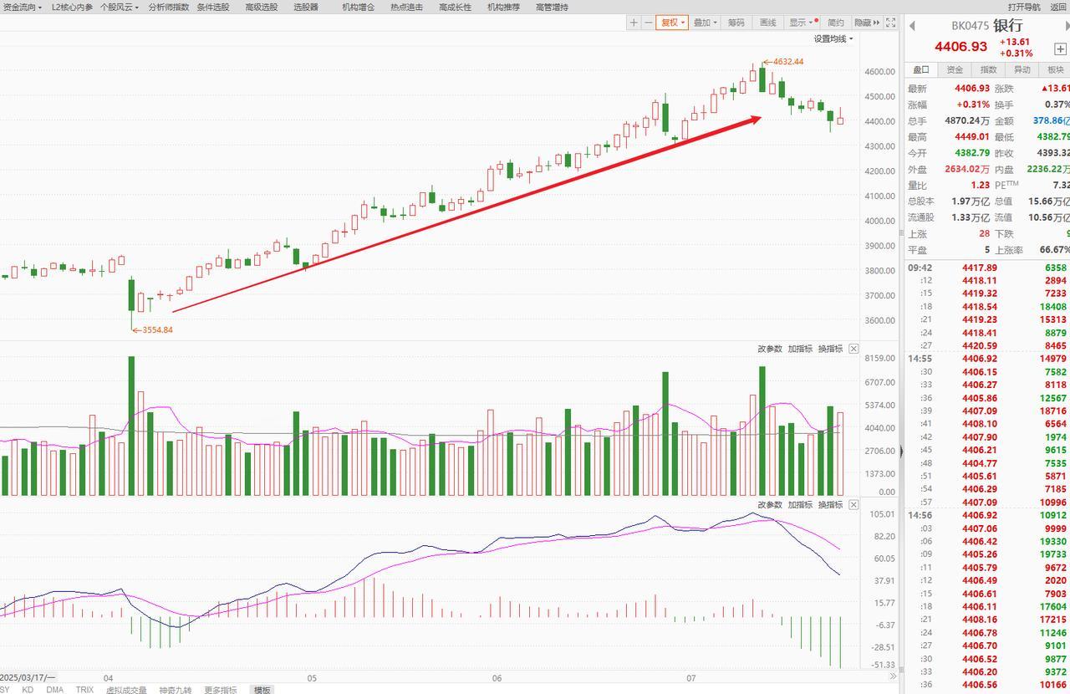This screenshot has width=1070, height=694.
Task: Switch to 异动 tab
Action: 1022,69
